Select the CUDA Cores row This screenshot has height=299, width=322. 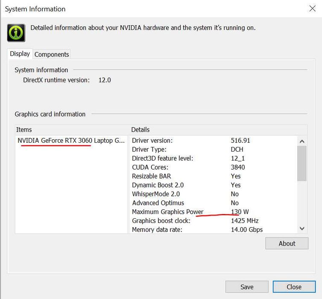[214, 167]
